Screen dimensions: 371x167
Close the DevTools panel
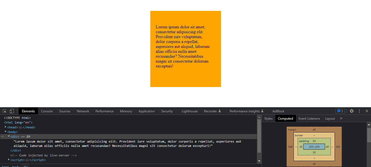(367, 111)
